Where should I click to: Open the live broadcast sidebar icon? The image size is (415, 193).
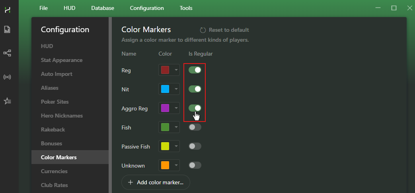[x=7, y=77]
